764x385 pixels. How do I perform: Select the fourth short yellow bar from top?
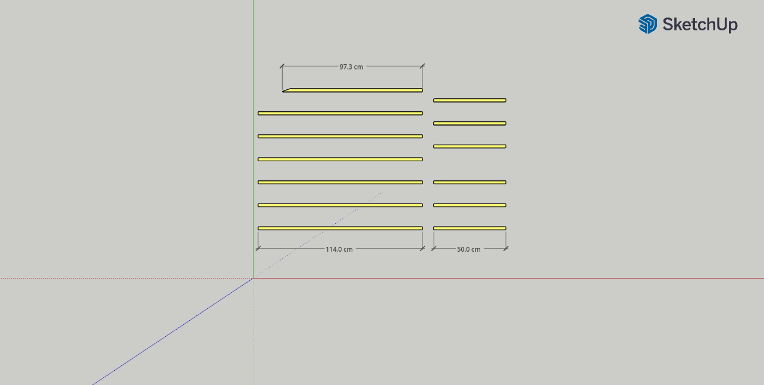coord(469,182)
